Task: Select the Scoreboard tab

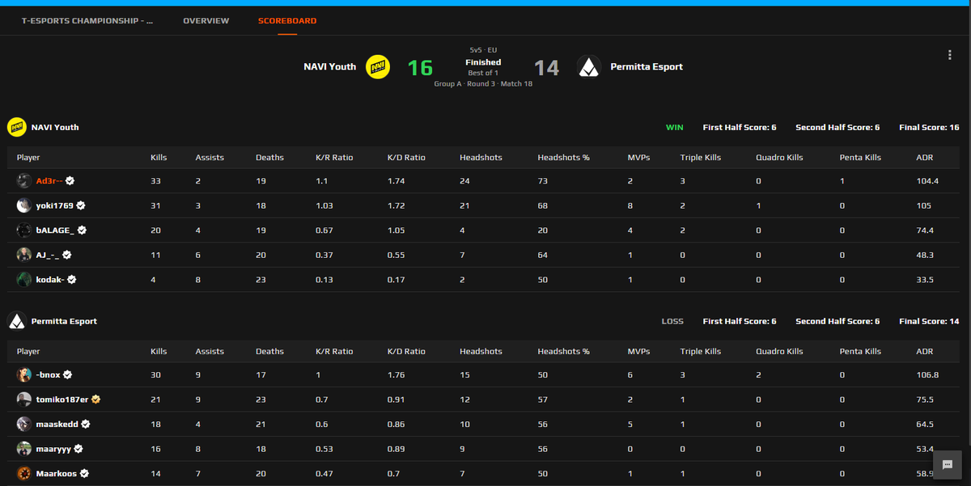Action: 287,20
